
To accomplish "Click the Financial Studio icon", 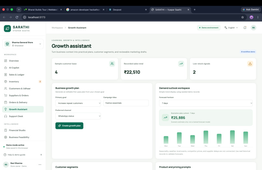I will (x=6, y=130).
